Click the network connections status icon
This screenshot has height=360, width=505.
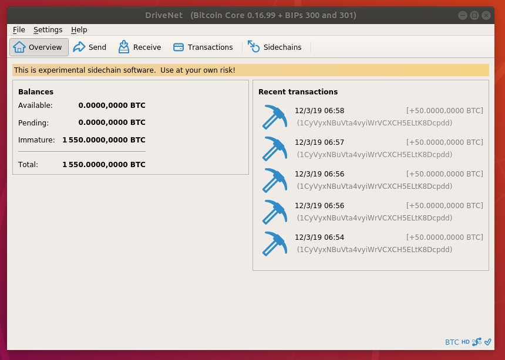click(477, 342)
